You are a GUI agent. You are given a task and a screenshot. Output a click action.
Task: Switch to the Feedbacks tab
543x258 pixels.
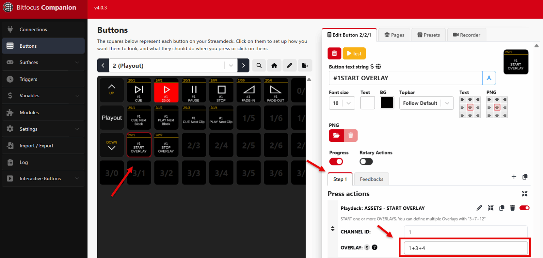coord(371,179)
